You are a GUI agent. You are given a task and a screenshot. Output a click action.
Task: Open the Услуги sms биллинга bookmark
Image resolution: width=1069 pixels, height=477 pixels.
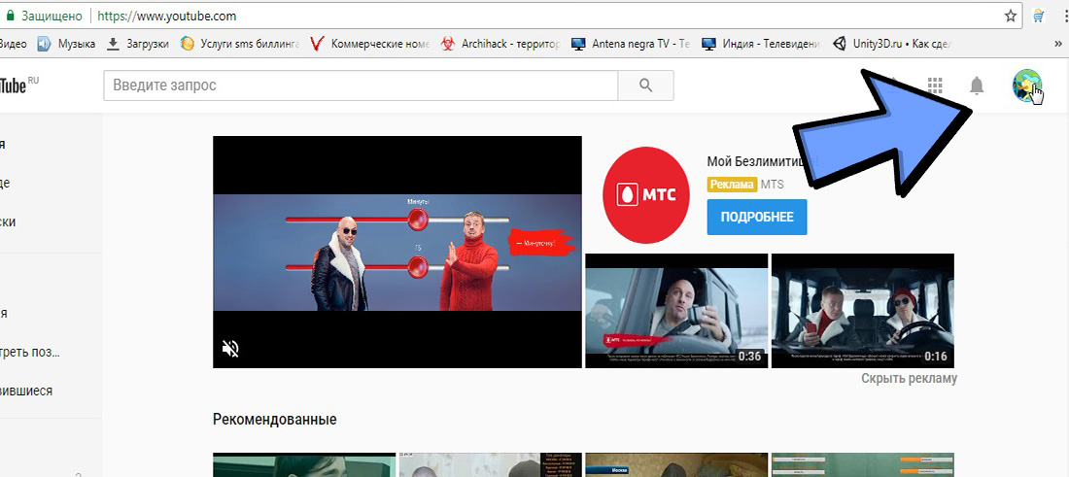[240, 45]
